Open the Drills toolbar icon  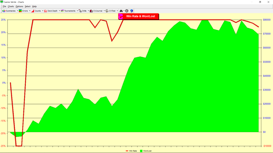(x=80, y=11)
